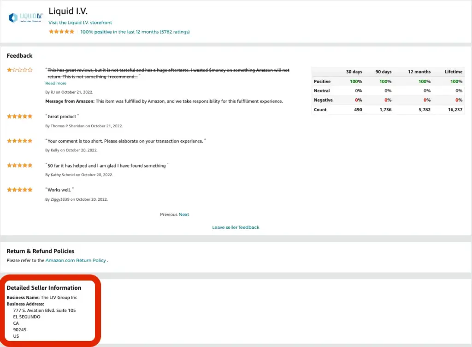Click the "SO far it has helped" review
Image resolution: width=472 pixels, height=347 pixels.
(107, 166)
